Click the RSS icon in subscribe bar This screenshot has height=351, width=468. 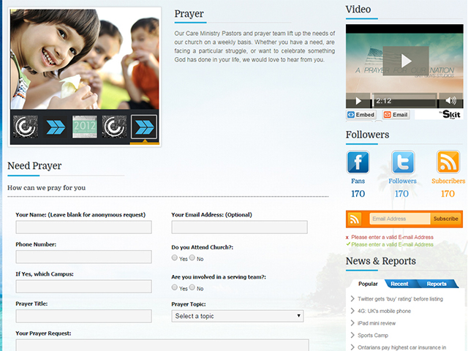click(354, 219)
